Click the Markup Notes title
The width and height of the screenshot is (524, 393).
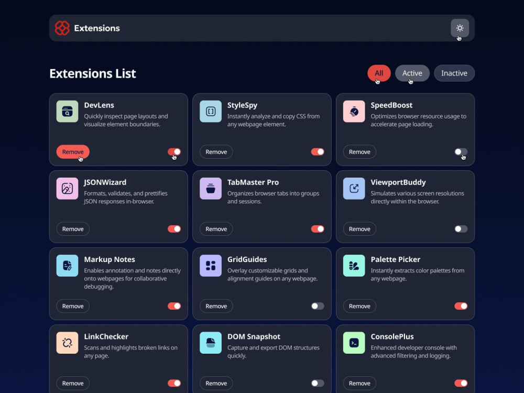[110, 260]
